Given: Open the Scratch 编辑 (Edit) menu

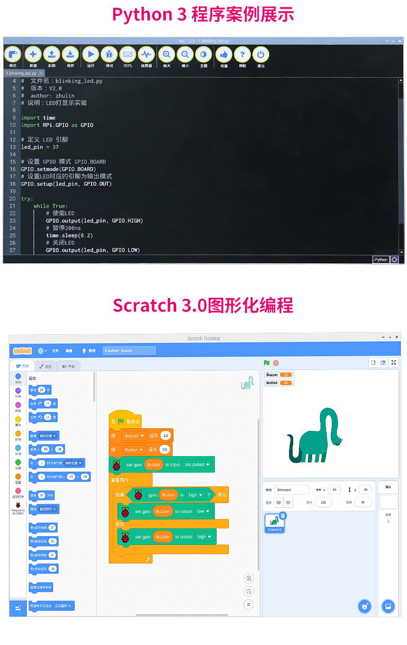Looking at the screenshot, I should 69,350.
